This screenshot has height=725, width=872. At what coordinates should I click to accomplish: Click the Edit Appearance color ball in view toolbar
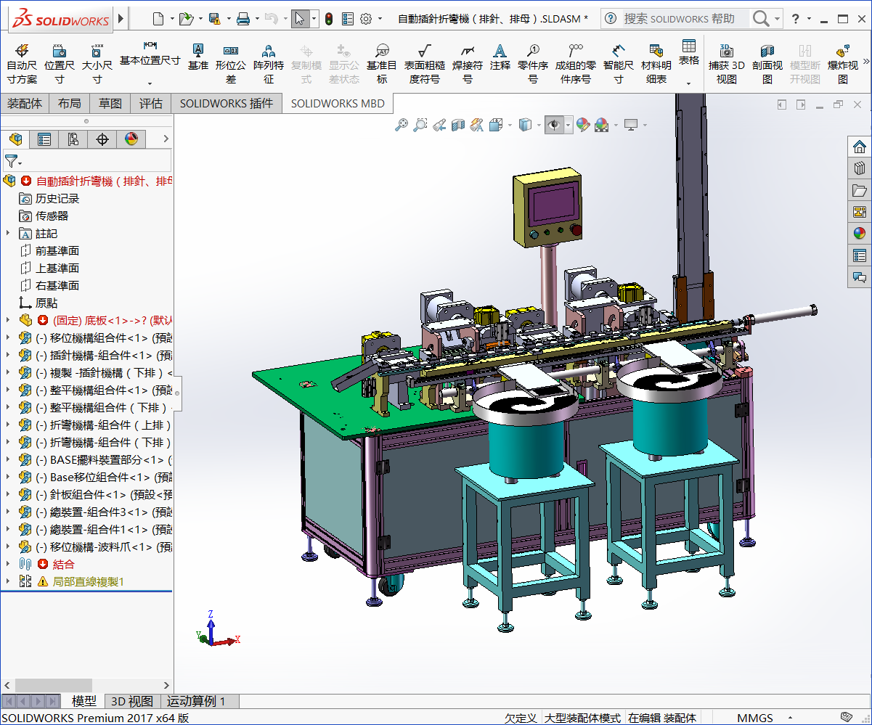pos(583,125)
